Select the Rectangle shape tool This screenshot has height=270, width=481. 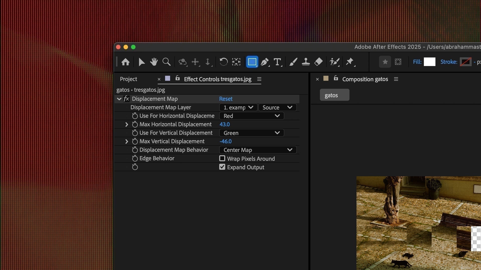252,62
